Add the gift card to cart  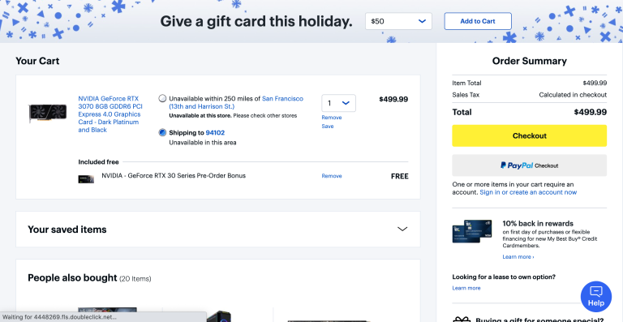[x=478, y=21]
